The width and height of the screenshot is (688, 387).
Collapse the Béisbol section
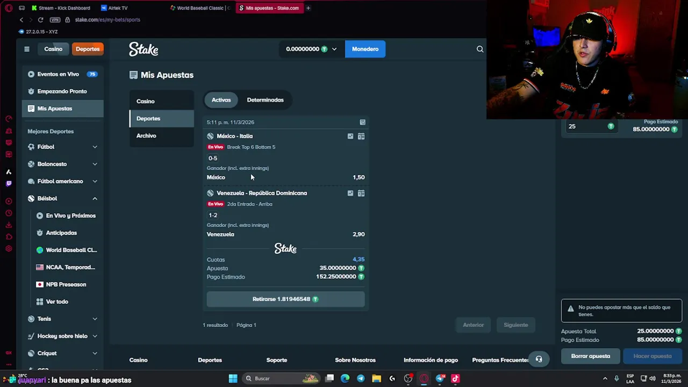tap(95, 198)
